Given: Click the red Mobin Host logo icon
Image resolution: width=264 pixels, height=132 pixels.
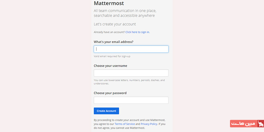Looking at the screenshot, I should (261, 124).
